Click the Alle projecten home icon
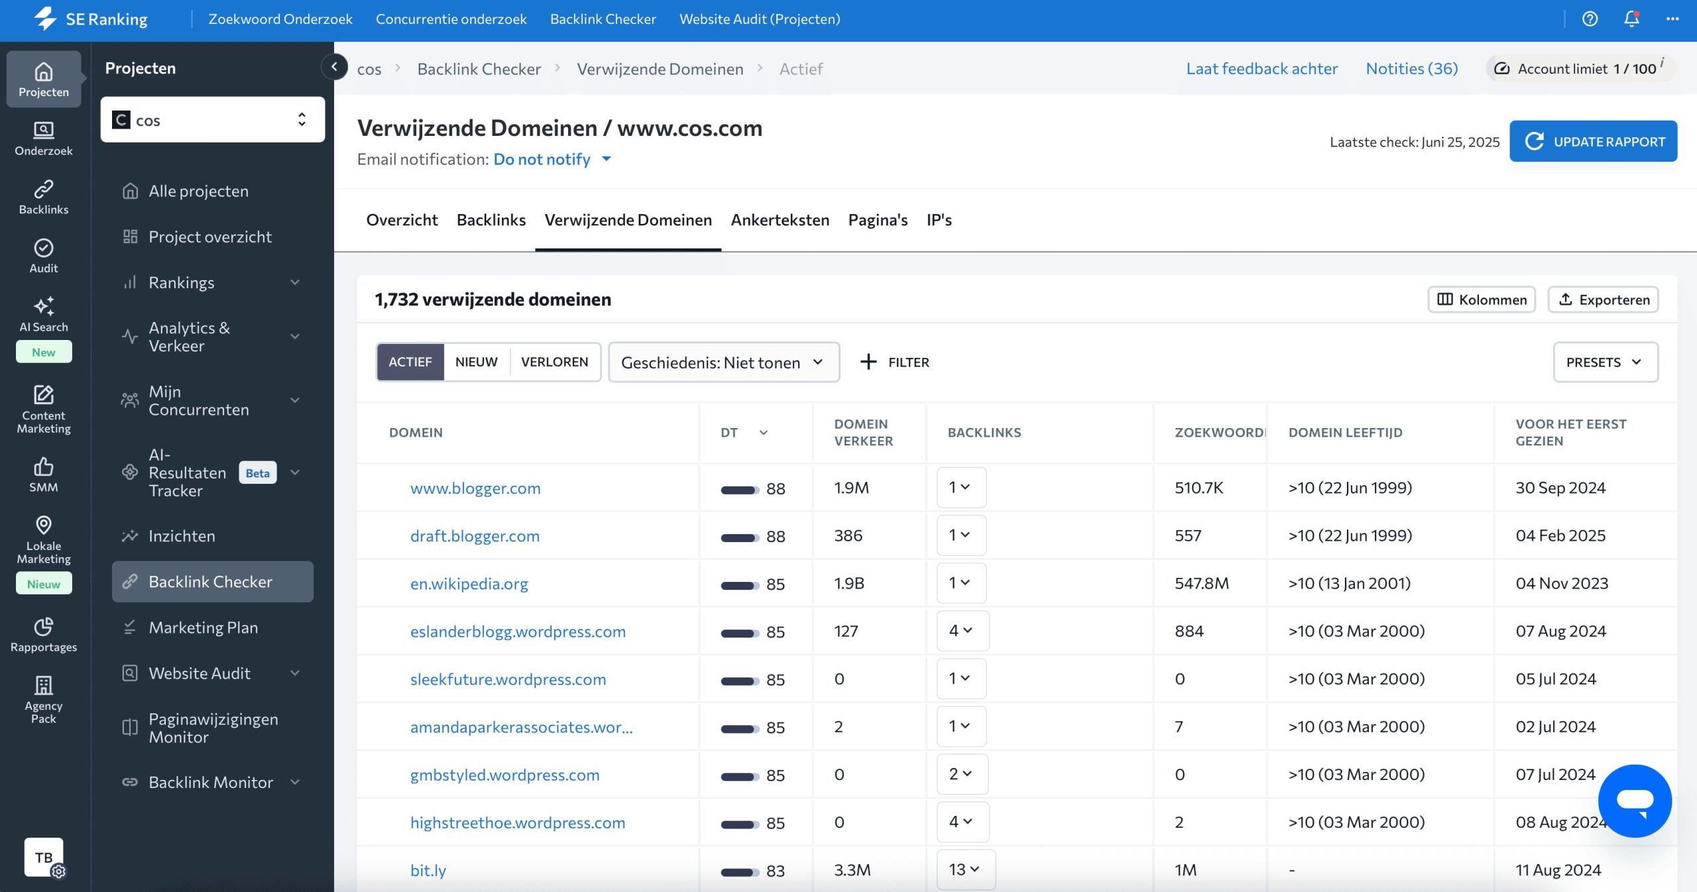1697x892 pixels. (130, 191)
